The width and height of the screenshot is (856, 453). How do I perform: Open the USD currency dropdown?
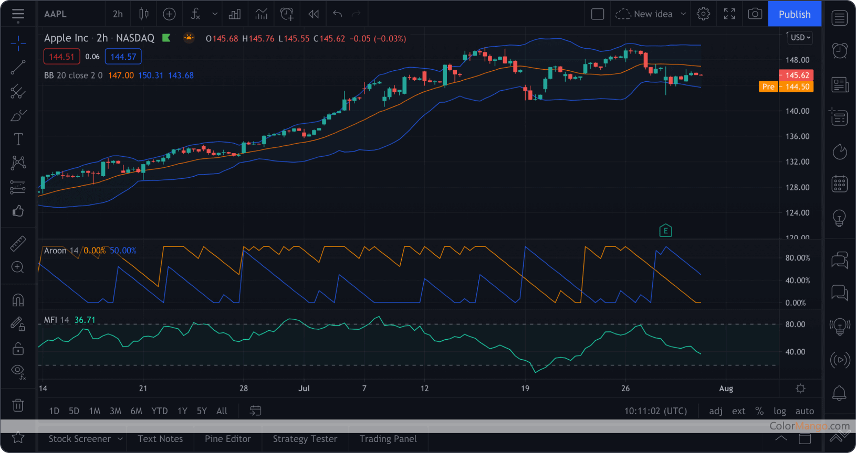click(x=801, y=38)
